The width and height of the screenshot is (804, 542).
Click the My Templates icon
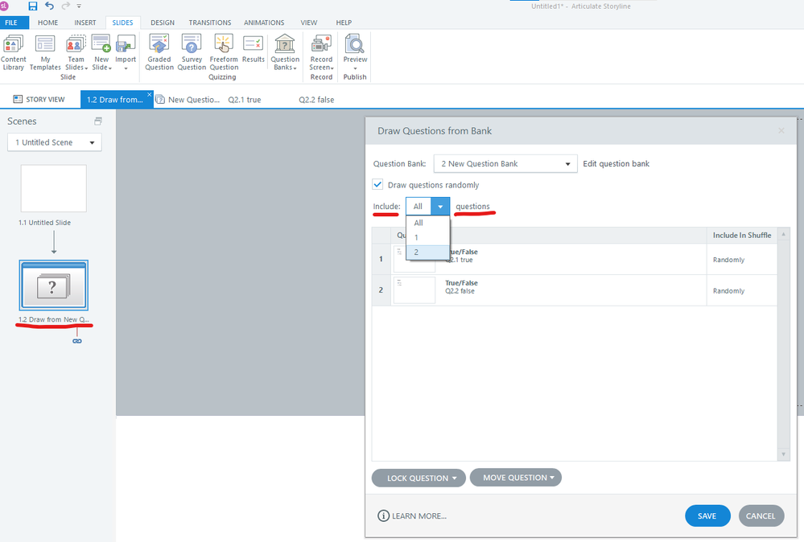[x=45, y=52]
